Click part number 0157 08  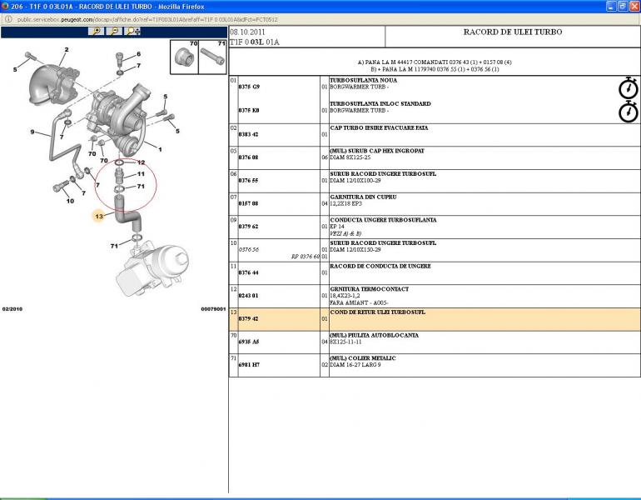[249, 203]
